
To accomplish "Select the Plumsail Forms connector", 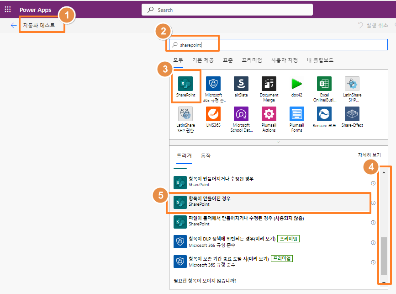I will tap(296, 114).
